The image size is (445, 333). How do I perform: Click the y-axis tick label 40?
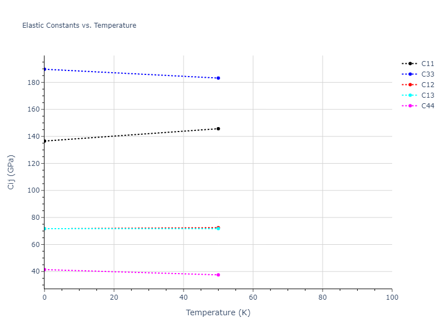pyautogui.click(x=34, y=271)
